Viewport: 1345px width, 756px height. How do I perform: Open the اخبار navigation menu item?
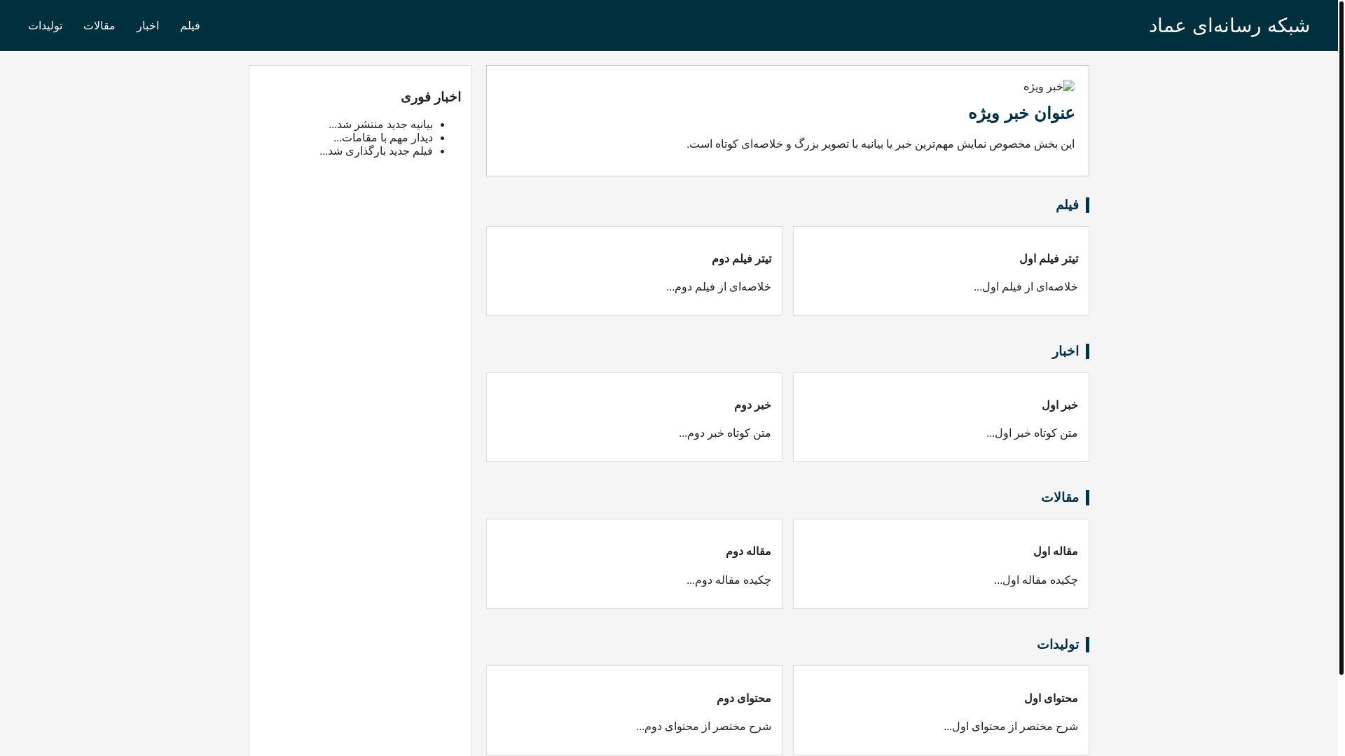click(147, 26)
